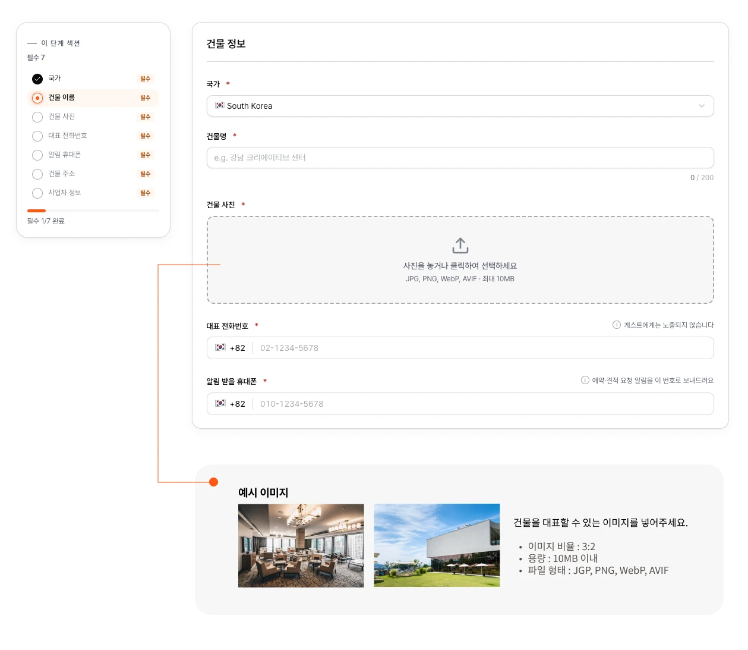Click the 02-1234-5678 phone number input

tap(483, 348)
